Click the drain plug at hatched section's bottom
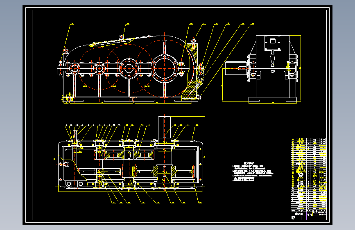 point(199,97)
